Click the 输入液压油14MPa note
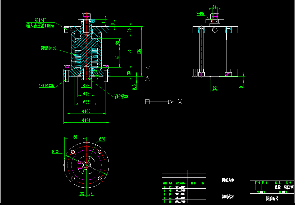 click(40, 26)
